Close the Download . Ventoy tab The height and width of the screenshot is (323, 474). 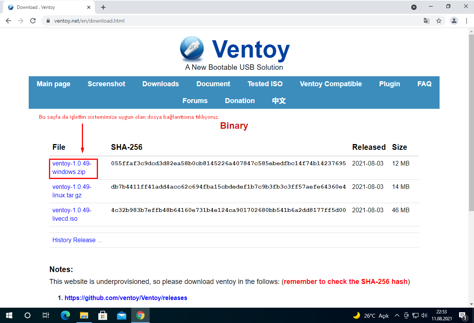pos(89,7)
